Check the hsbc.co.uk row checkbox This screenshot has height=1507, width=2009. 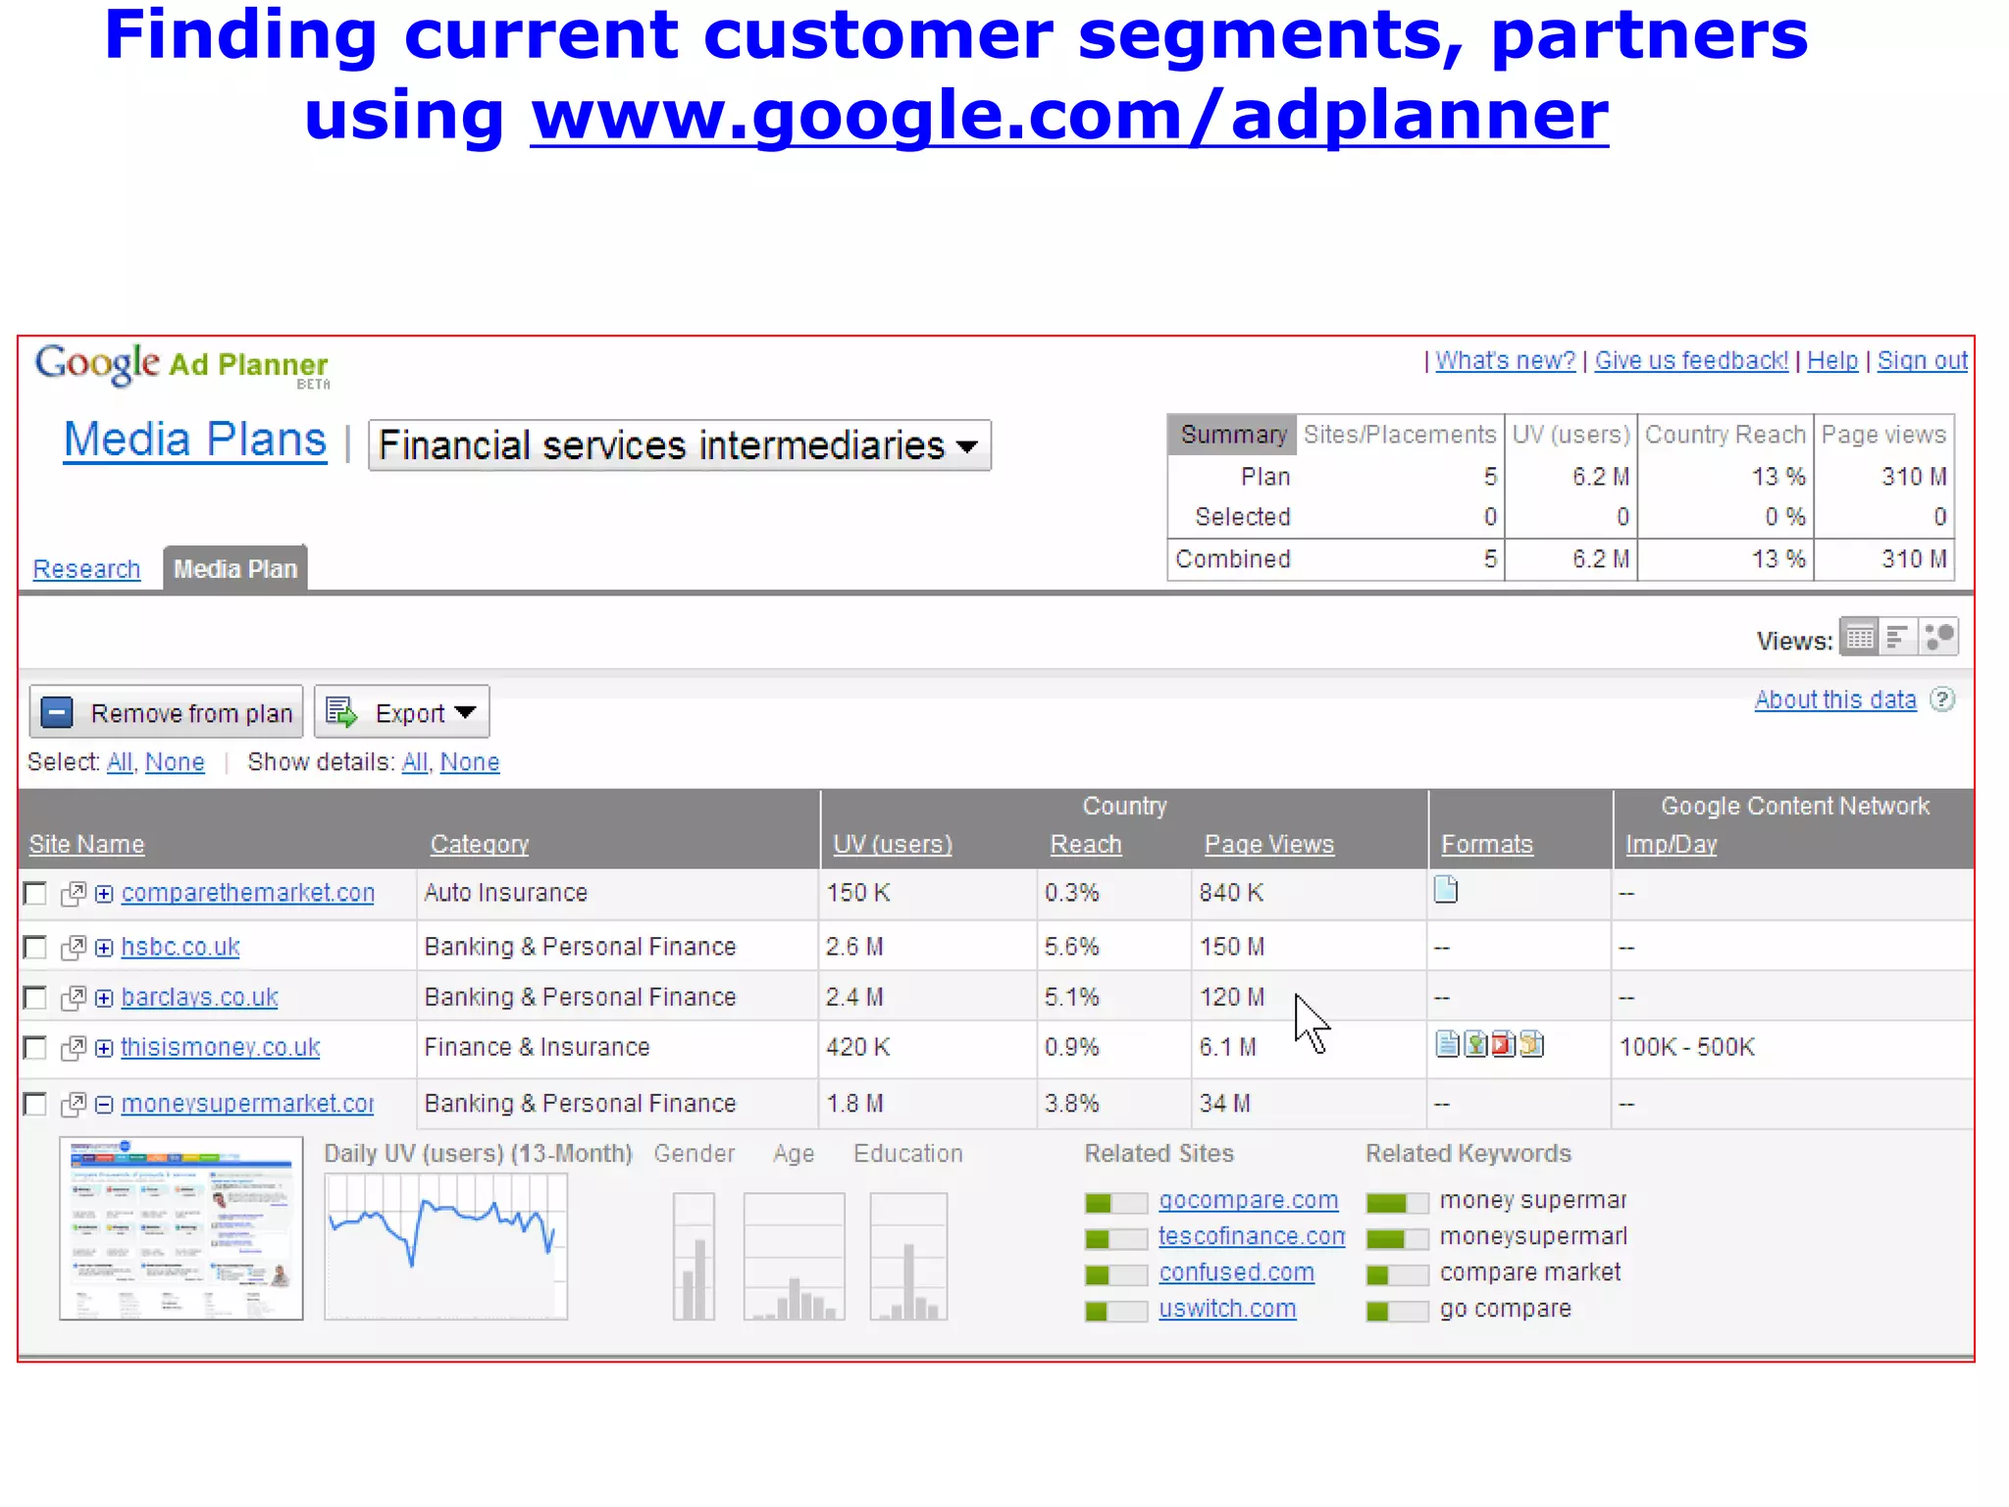point(34,948)
